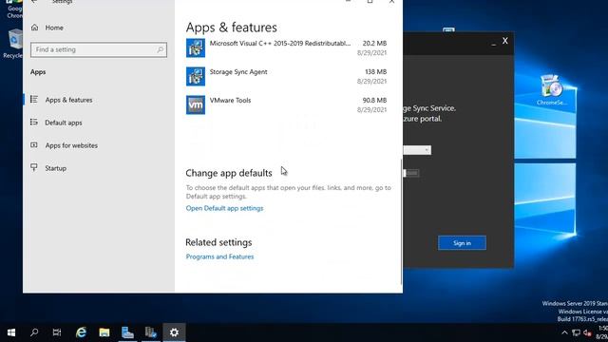Image resolution: width=608 pixels, height=342 pixels.
Task: Minimize the Storage Sync registration window
Action: click(493, 44)
